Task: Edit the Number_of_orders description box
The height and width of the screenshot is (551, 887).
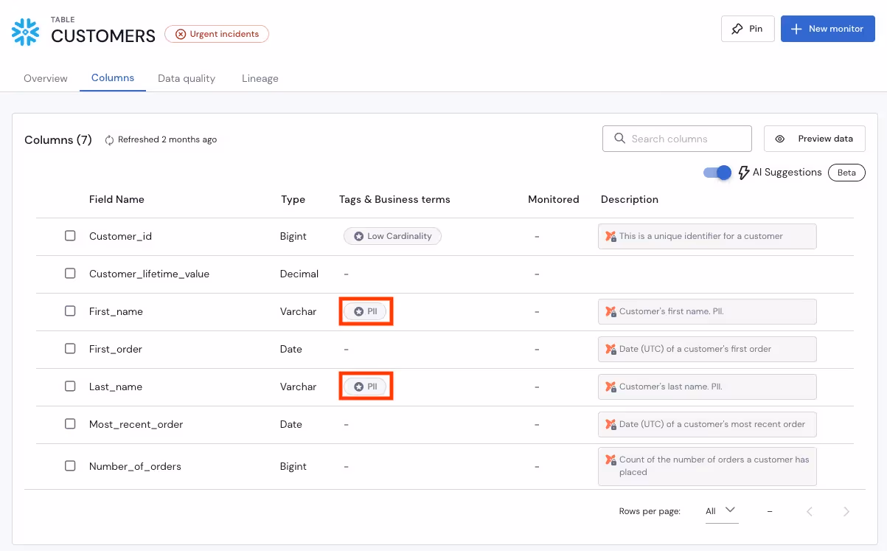Action: pos(707,466)
